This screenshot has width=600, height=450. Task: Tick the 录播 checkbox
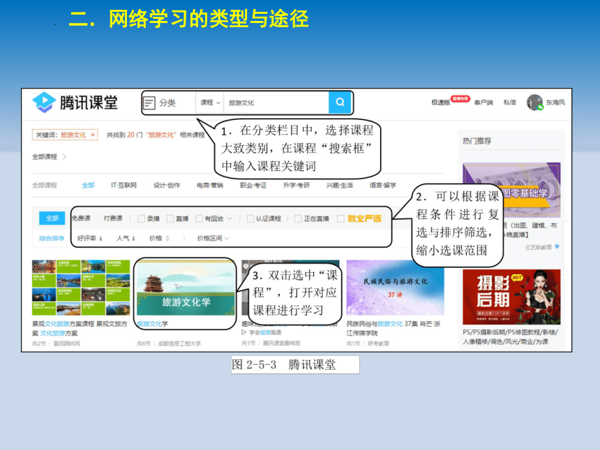(141, 218)
